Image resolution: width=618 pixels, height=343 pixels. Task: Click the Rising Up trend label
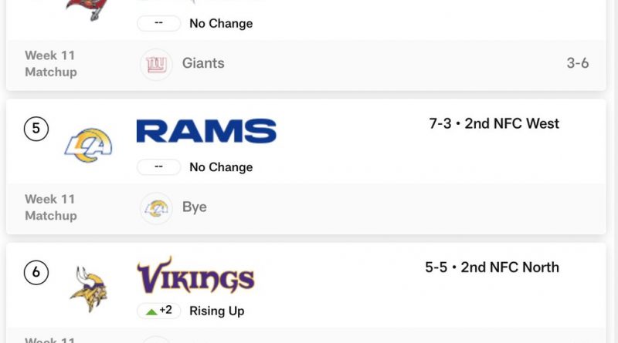[x=217, y=311]
